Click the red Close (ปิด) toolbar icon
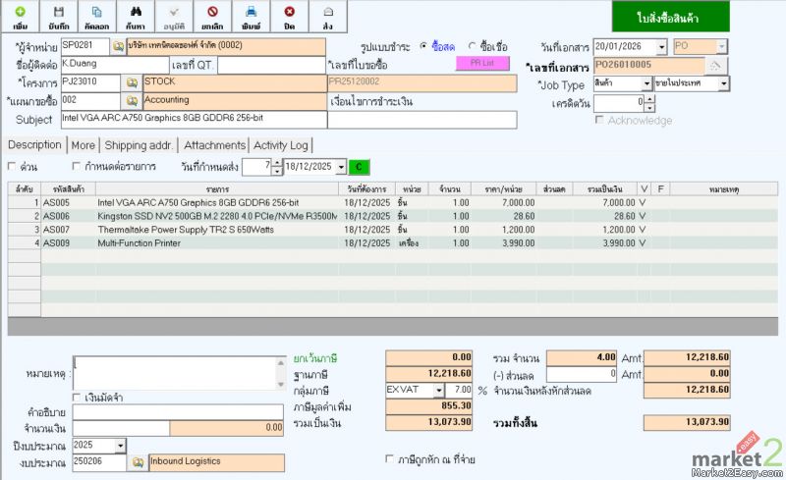 pos(289,16)
